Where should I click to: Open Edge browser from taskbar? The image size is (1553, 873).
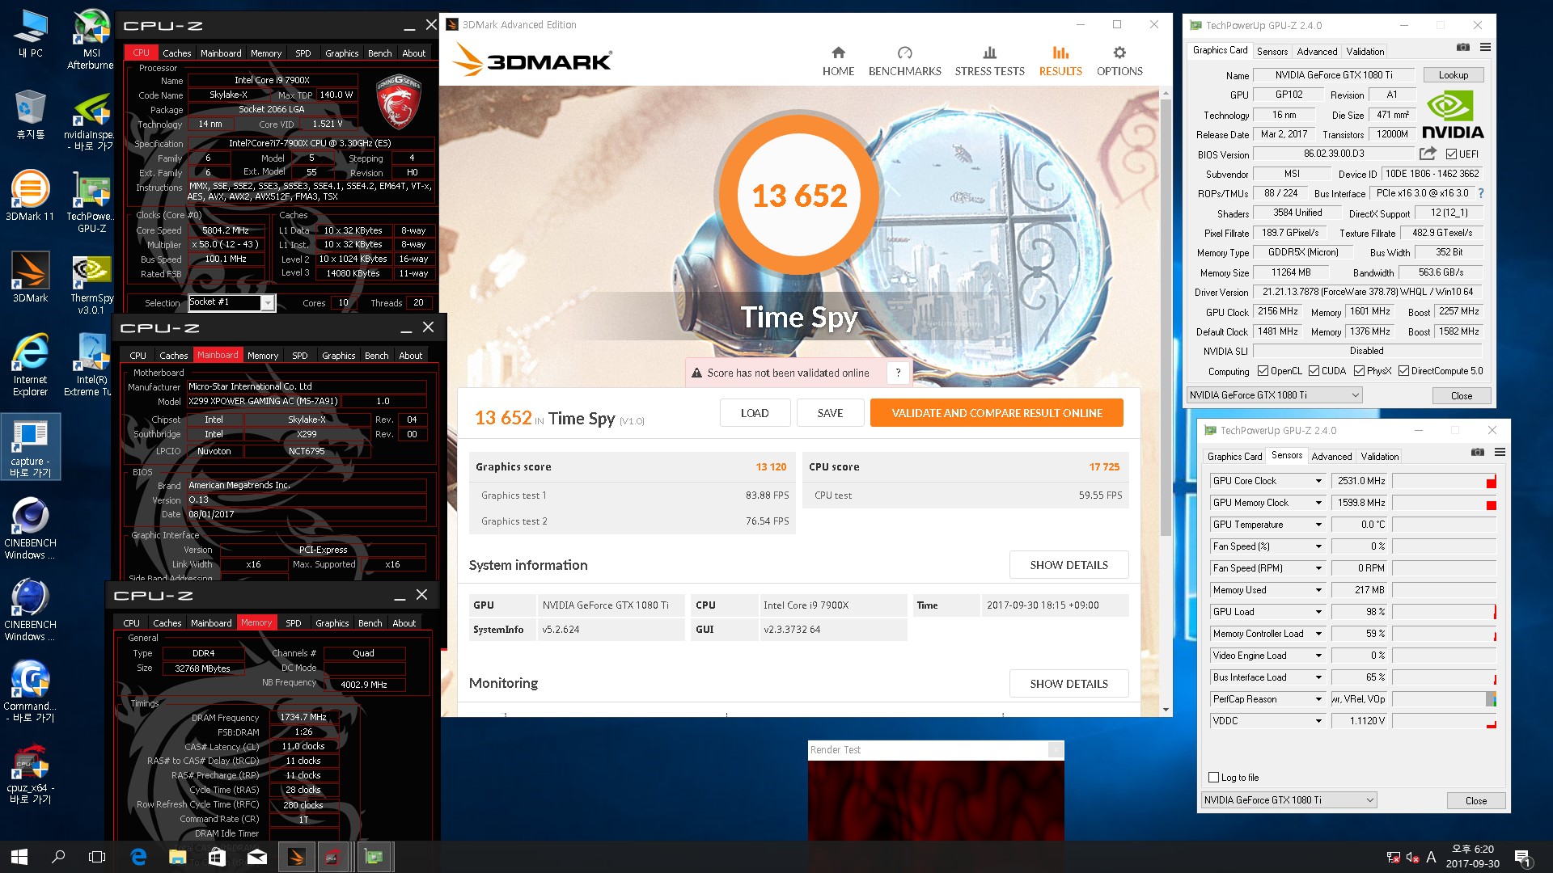coord(138,857)
